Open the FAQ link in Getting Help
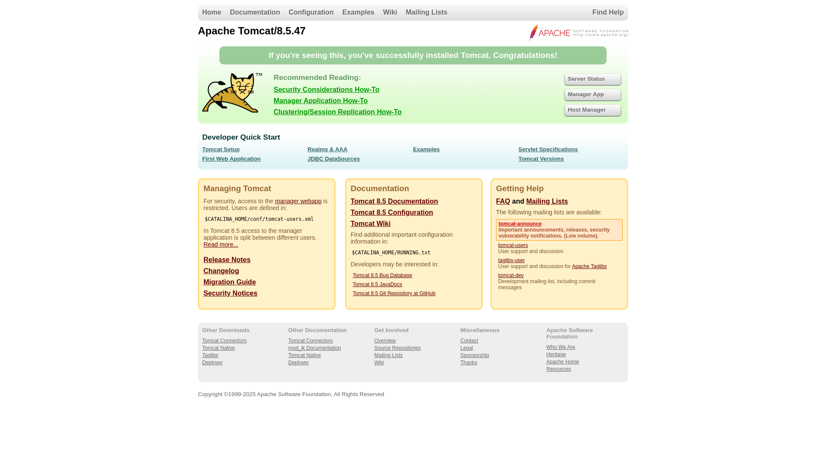The image size is (826, 464). click(503, 201)
